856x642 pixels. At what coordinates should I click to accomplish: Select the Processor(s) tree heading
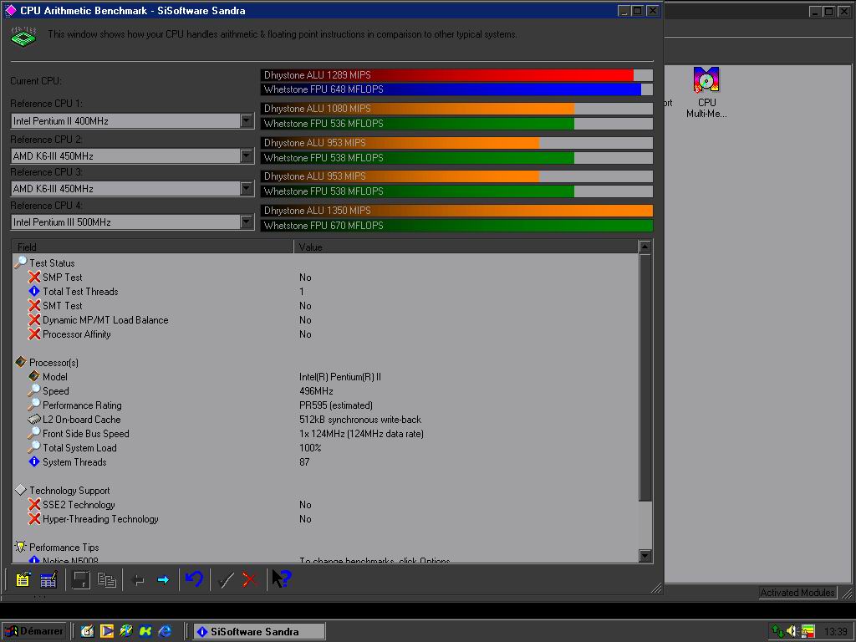(x=53, y=363)
